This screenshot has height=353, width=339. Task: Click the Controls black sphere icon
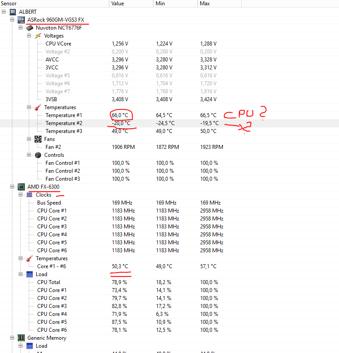[x=38, y=155]
